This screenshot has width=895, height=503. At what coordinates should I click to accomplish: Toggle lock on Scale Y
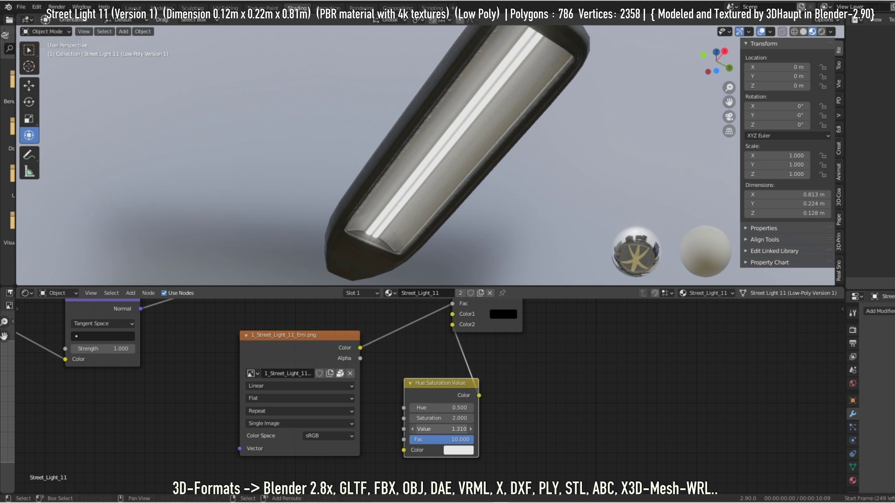click(x=823, y=165)
